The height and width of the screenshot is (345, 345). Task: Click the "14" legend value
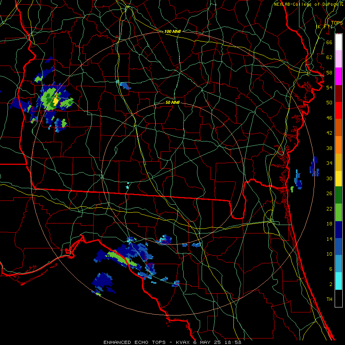[329, 239]
